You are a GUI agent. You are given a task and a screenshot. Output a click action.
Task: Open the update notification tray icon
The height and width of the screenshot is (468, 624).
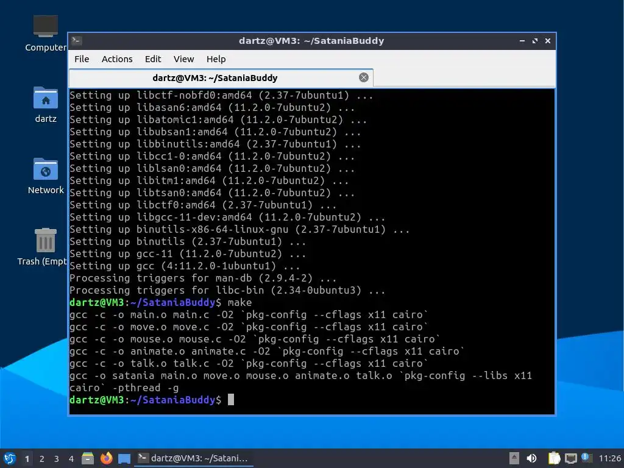click(x=587, y=458)
